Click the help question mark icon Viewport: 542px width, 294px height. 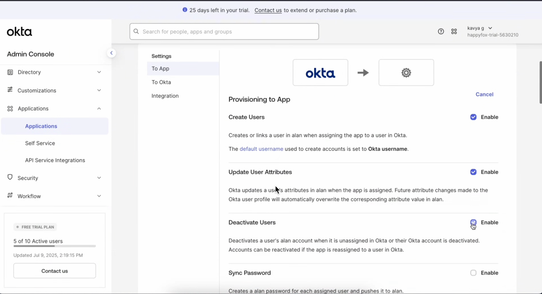(x=441, y=31)
